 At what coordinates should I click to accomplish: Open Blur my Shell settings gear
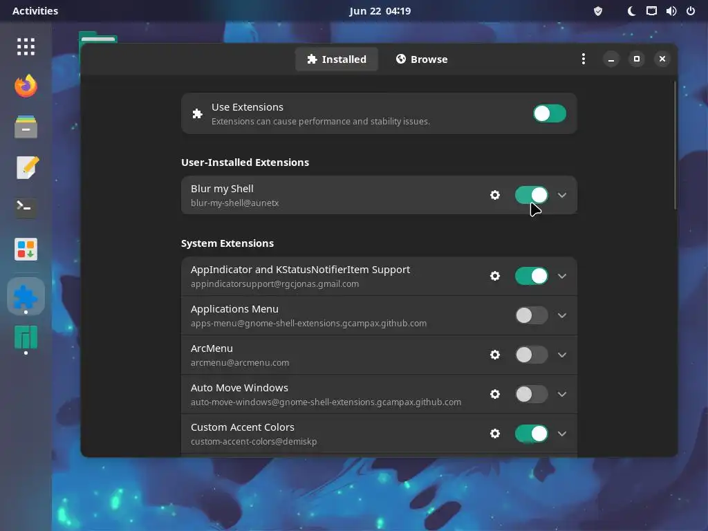coord(495,195)
